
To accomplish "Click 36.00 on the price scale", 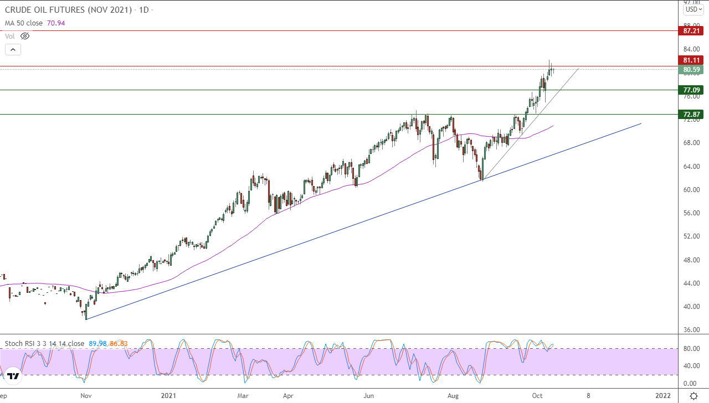I will pyautogui.click(x=692, y=330).
